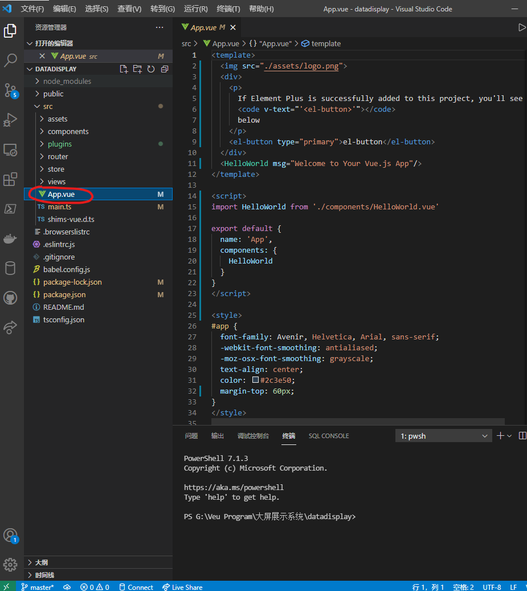Open the terminal icon in activity bar
The image size is (527, 591).
pos(10,209)
